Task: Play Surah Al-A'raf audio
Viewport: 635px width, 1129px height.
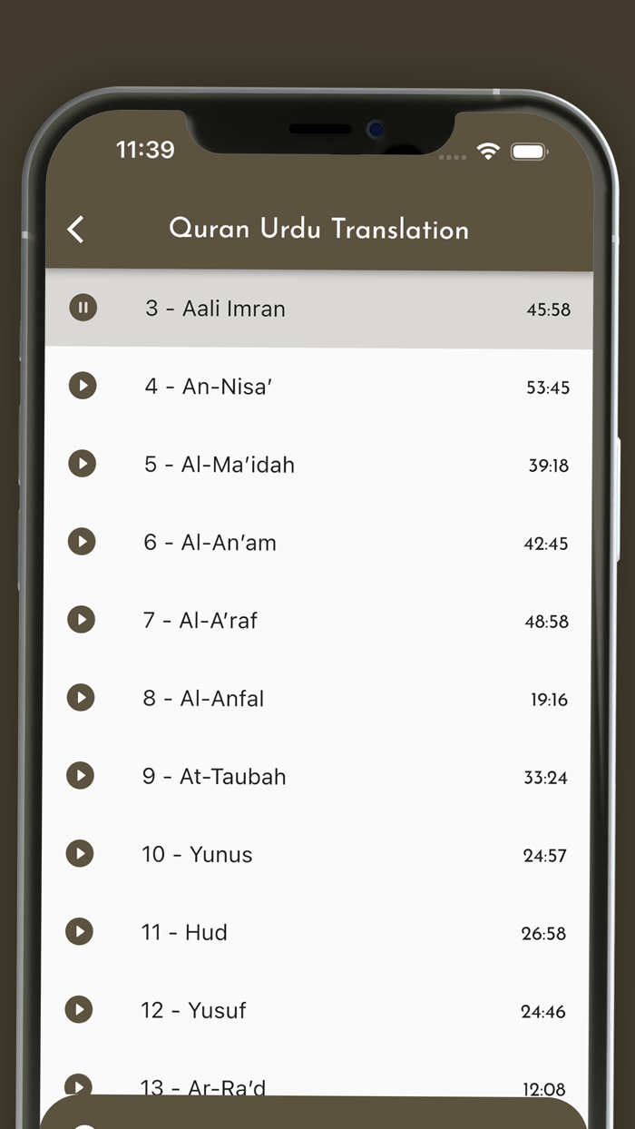Action: [83, 620]
